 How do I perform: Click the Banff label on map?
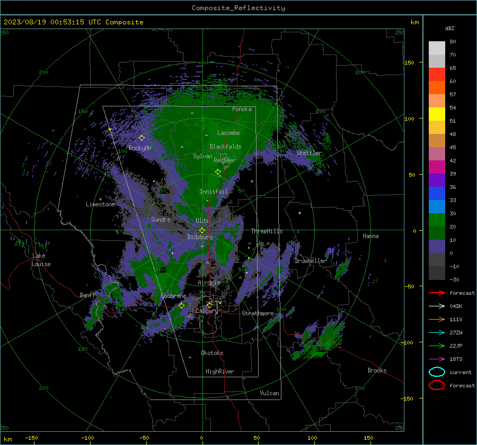coord(87,295)
